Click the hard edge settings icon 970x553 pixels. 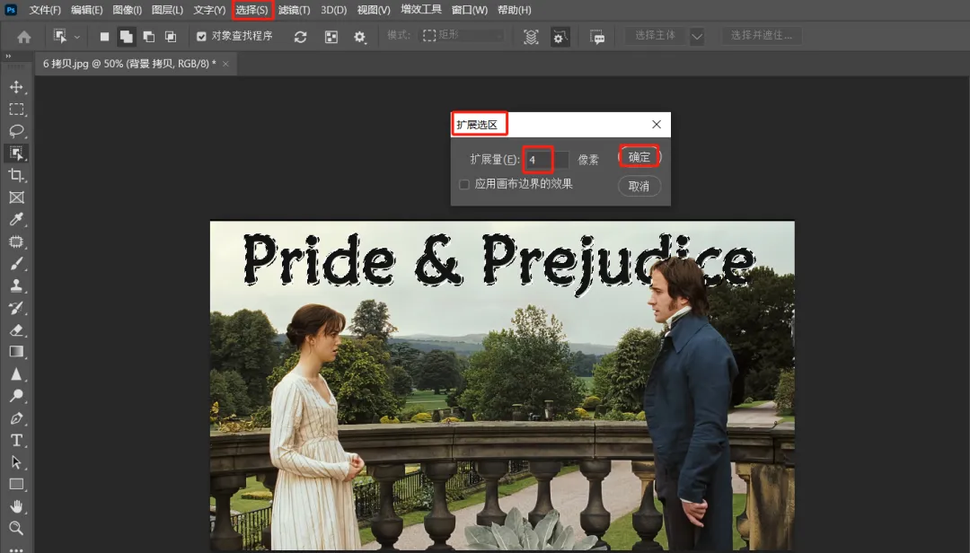click(x=560, y=37)
